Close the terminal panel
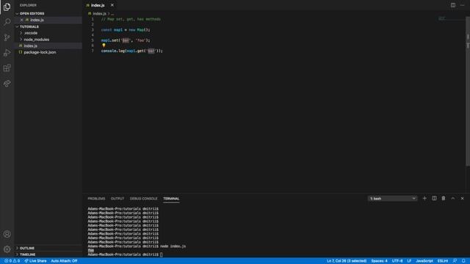This screenshot has width=470, height=264. pyautogui.click(x=462, y=198)
